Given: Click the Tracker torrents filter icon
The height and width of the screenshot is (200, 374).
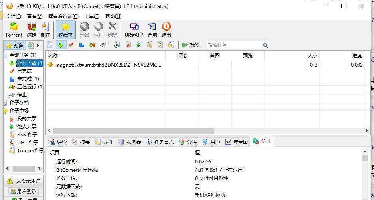Looking at the screenshot, I should (171, 45).
